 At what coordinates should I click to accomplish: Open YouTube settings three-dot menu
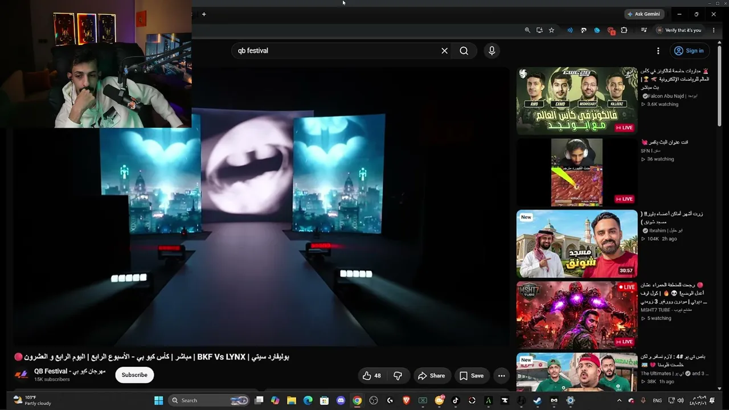coord(658,51)
